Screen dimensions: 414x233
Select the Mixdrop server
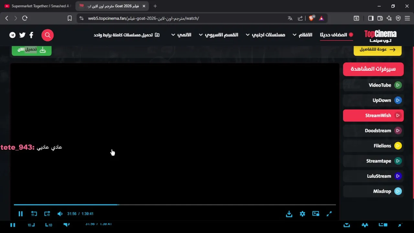pyautogui.click(x=373, y=191)
